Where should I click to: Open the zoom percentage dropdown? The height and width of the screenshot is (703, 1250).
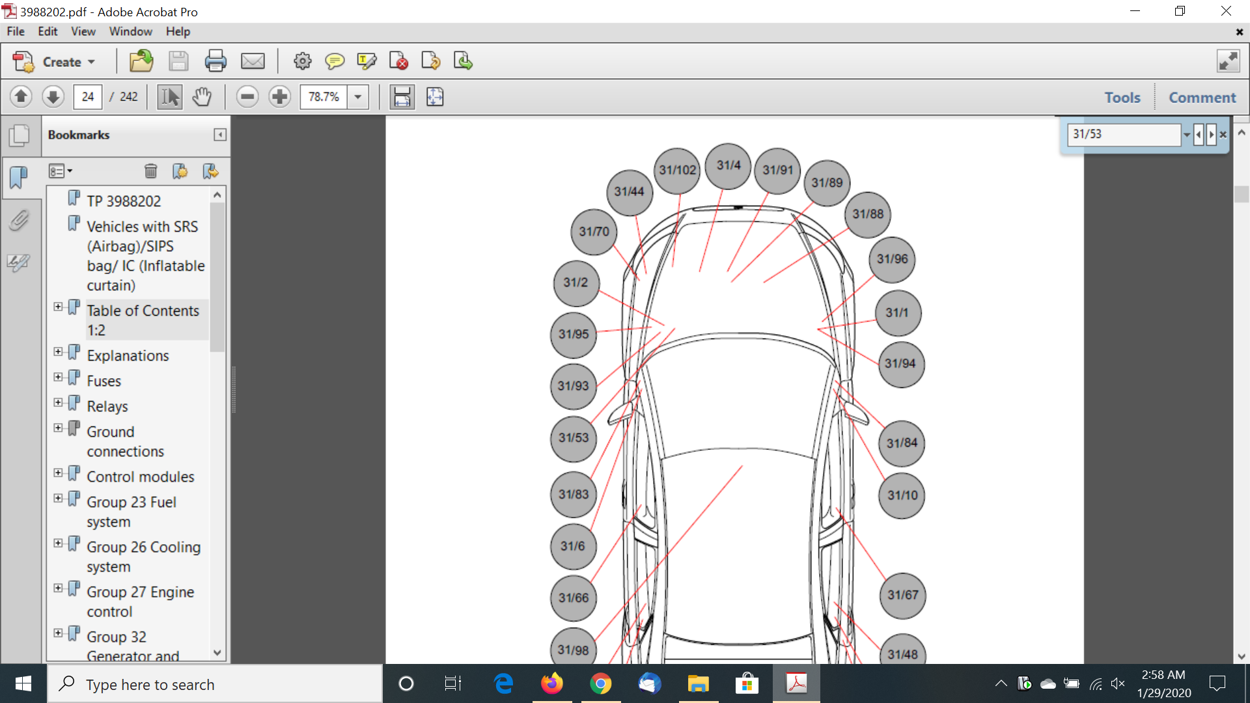(x=358, y=97)
